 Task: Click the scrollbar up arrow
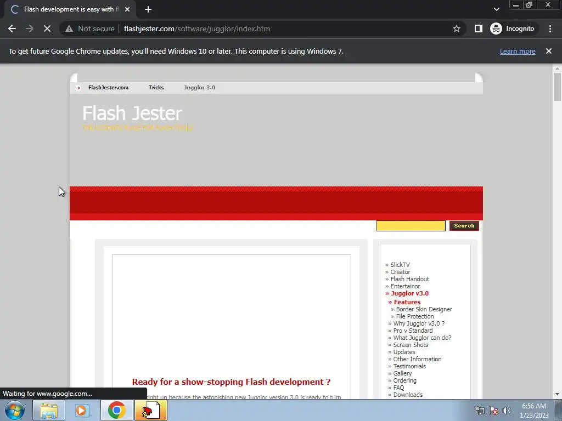pos(557,69)
